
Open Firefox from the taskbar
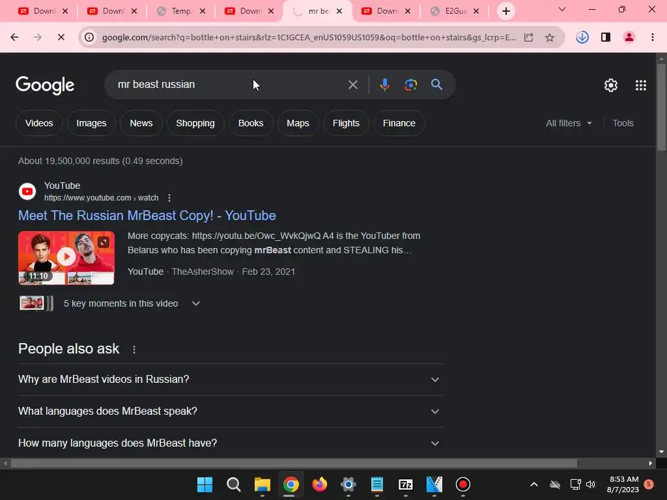click(319, 484)
